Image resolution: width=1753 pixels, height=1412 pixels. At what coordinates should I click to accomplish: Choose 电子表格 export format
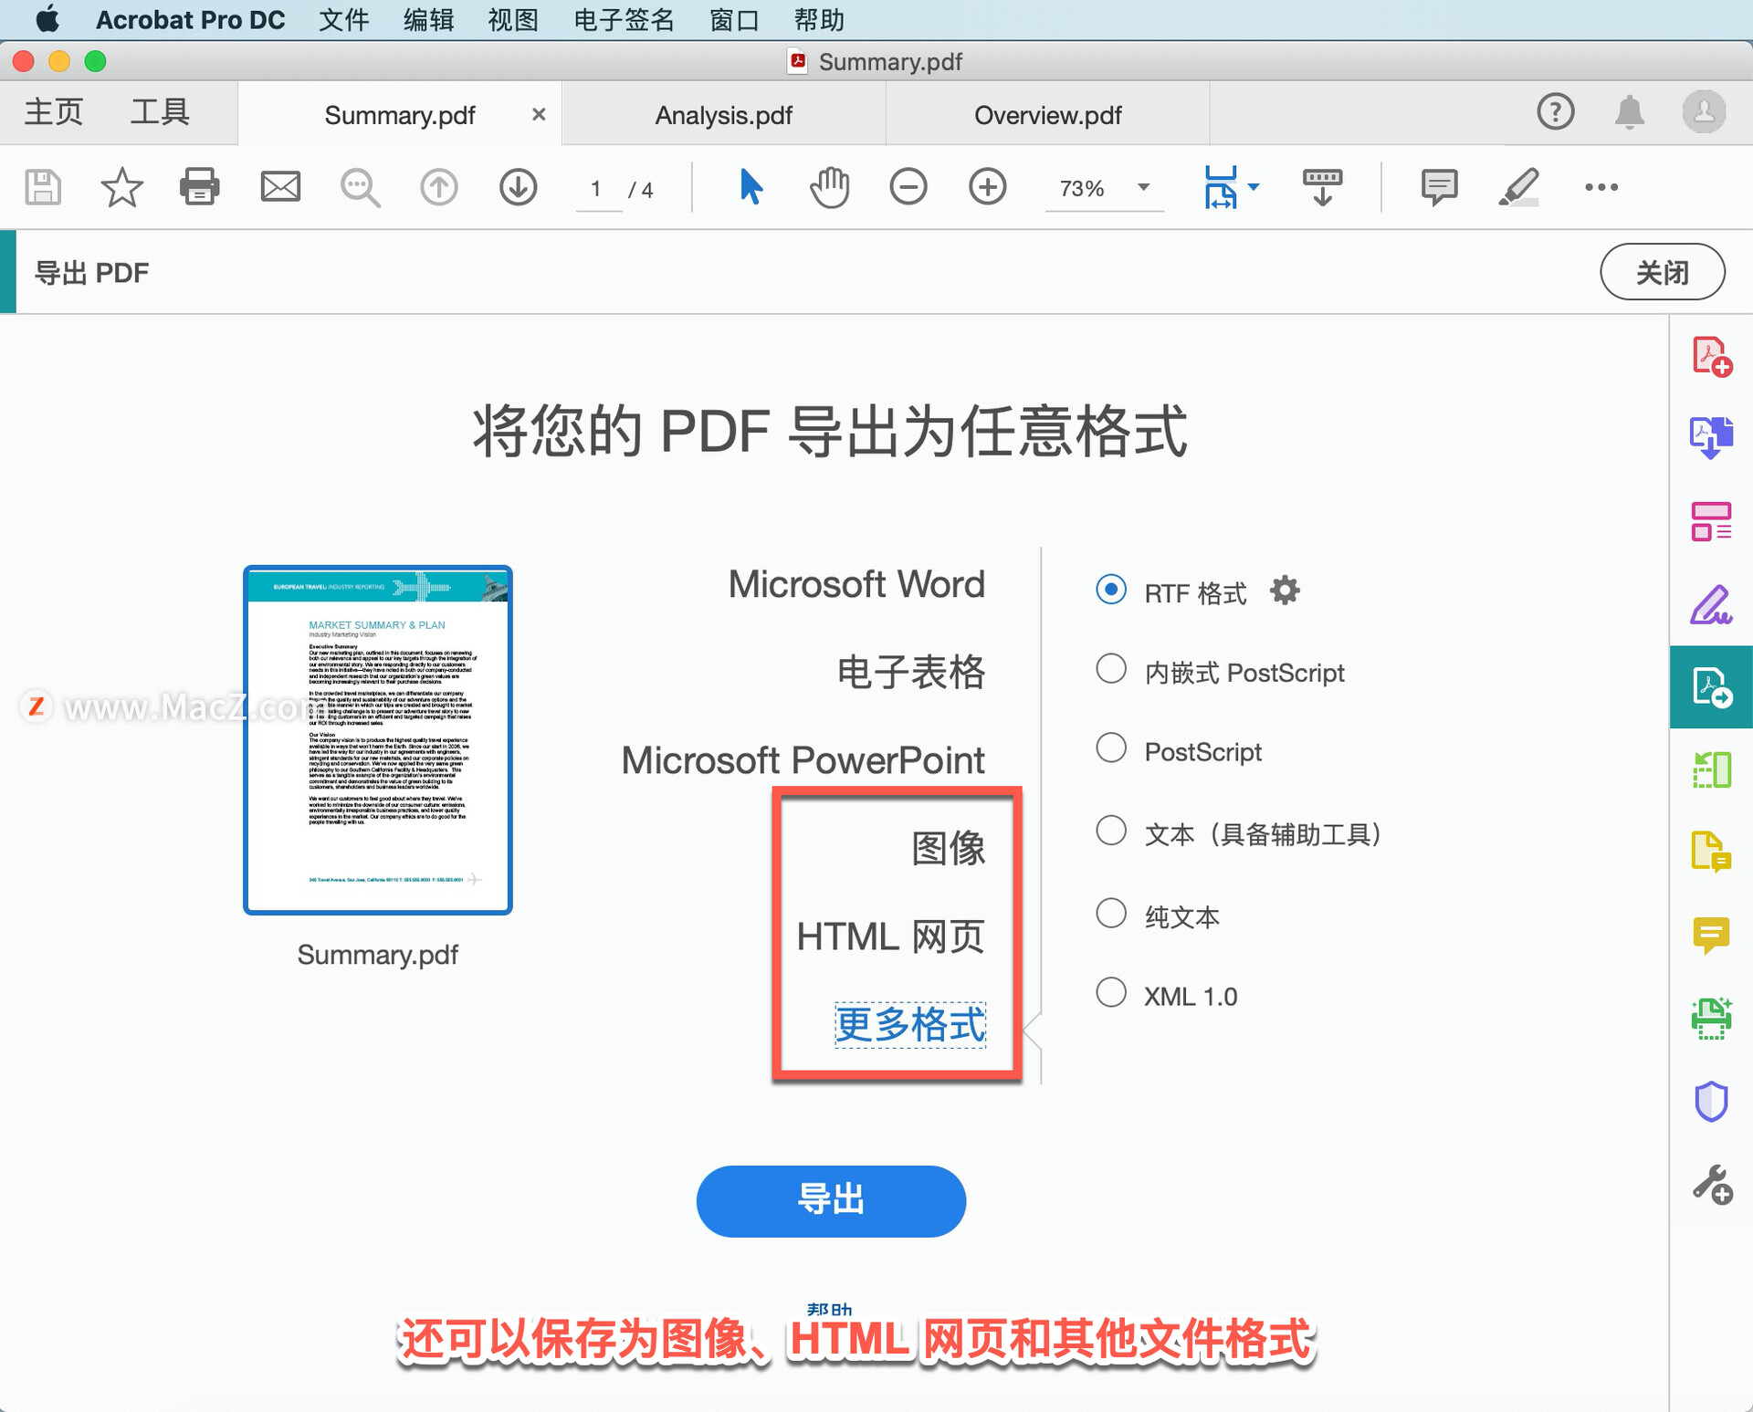click(x=911, y=672)
